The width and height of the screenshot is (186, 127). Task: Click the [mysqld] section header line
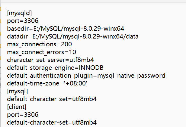tap(20, 13)
